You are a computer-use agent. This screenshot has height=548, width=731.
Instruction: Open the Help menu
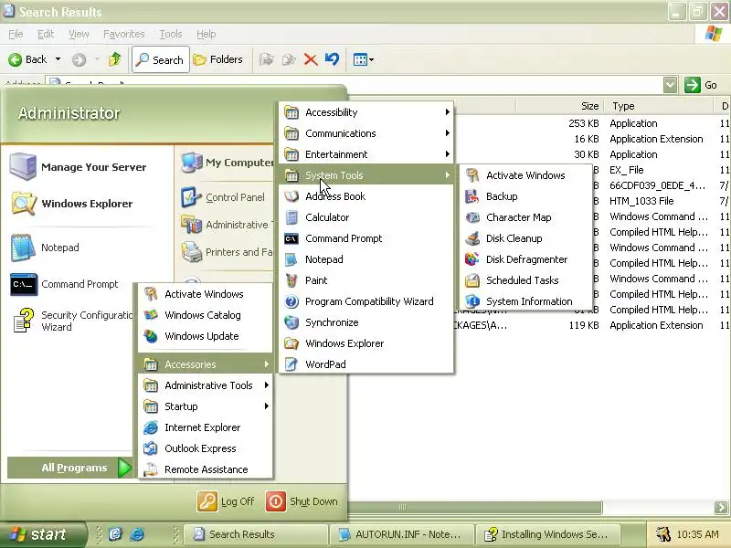207,34
